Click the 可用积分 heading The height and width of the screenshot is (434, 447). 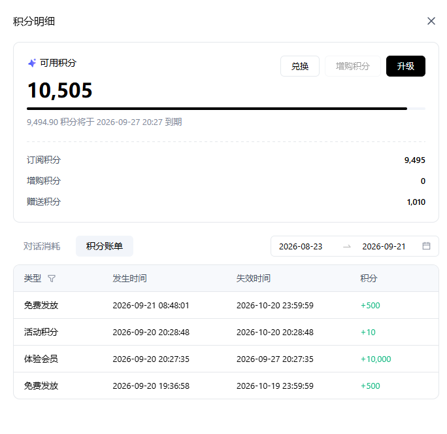point(58,63)
